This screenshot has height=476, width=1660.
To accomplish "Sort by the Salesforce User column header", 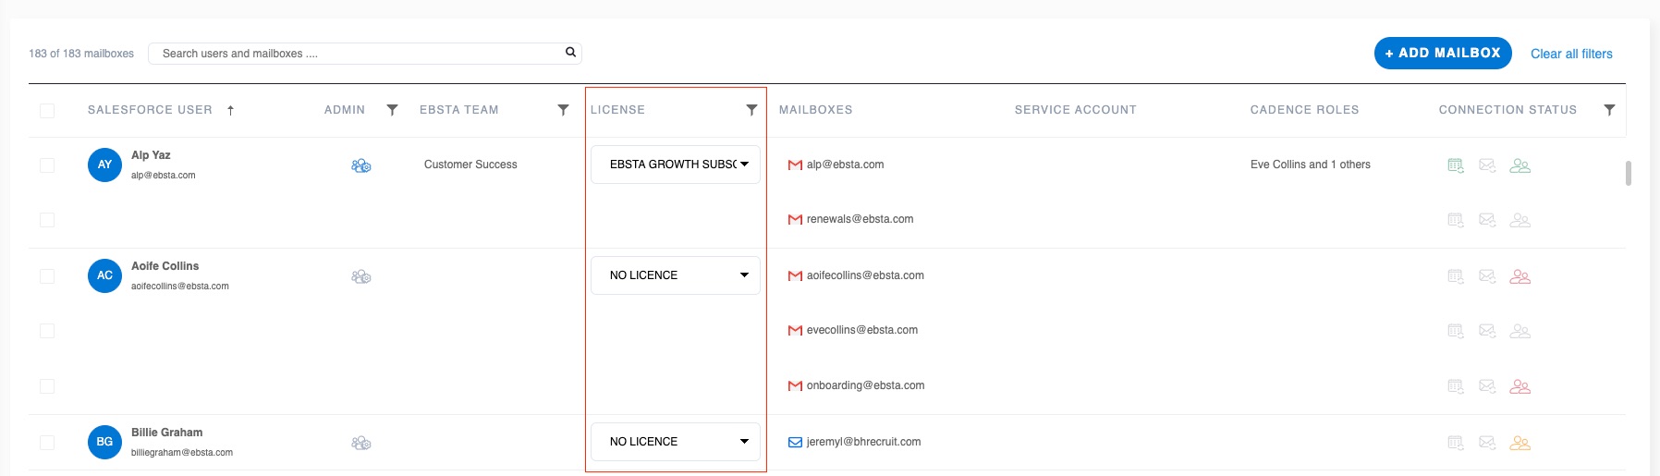I will click(150, 110).
